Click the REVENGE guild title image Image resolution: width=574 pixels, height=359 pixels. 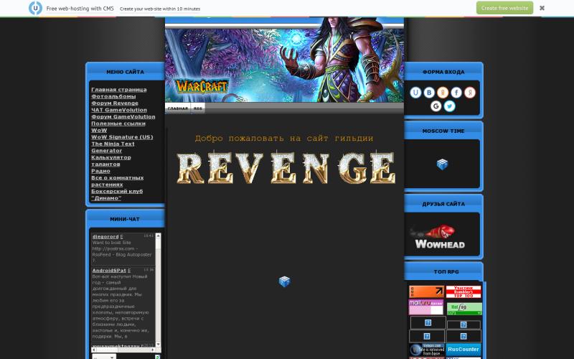click(x=286, y=167)
